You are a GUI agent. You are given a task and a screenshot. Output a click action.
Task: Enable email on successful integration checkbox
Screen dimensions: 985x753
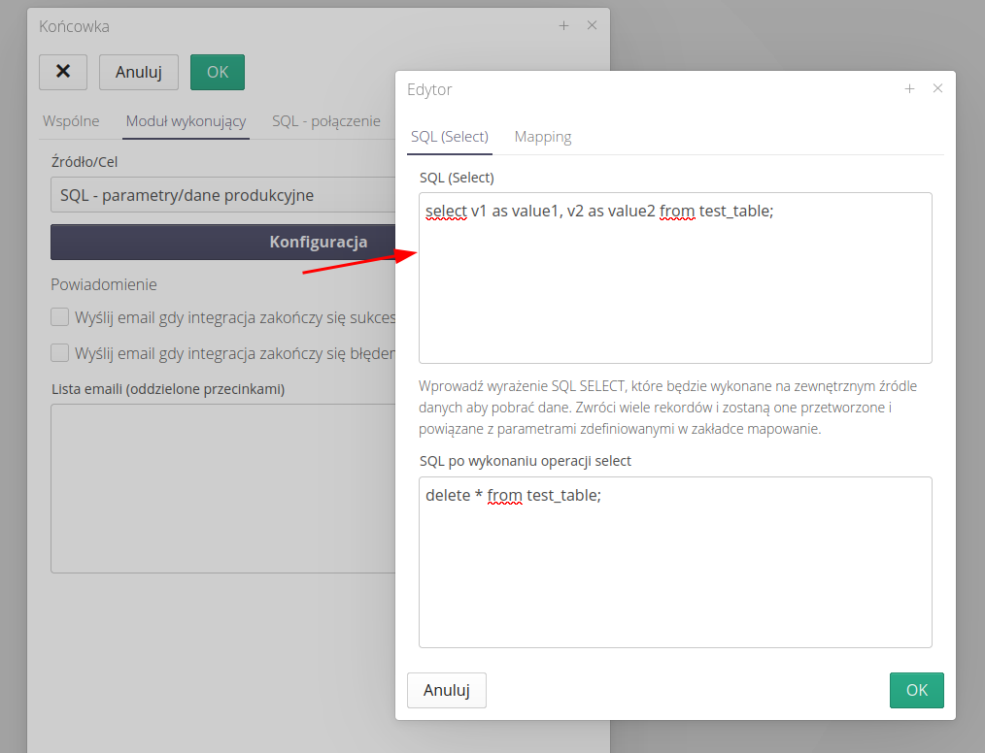point(60,317)
